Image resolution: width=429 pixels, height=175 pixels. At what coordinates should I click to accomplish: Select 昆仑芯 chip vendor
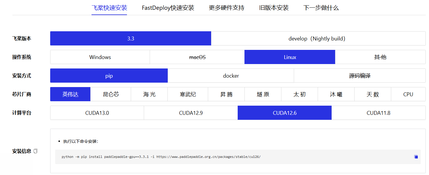[111, 94]
